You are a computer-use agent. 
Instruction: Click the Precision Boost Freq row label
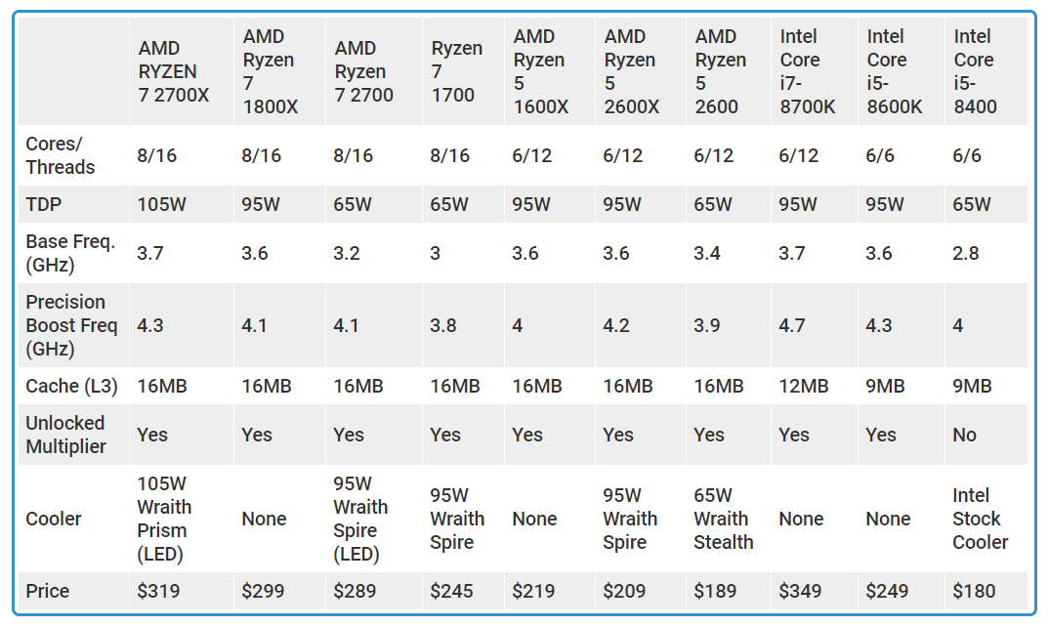point(71,325)
